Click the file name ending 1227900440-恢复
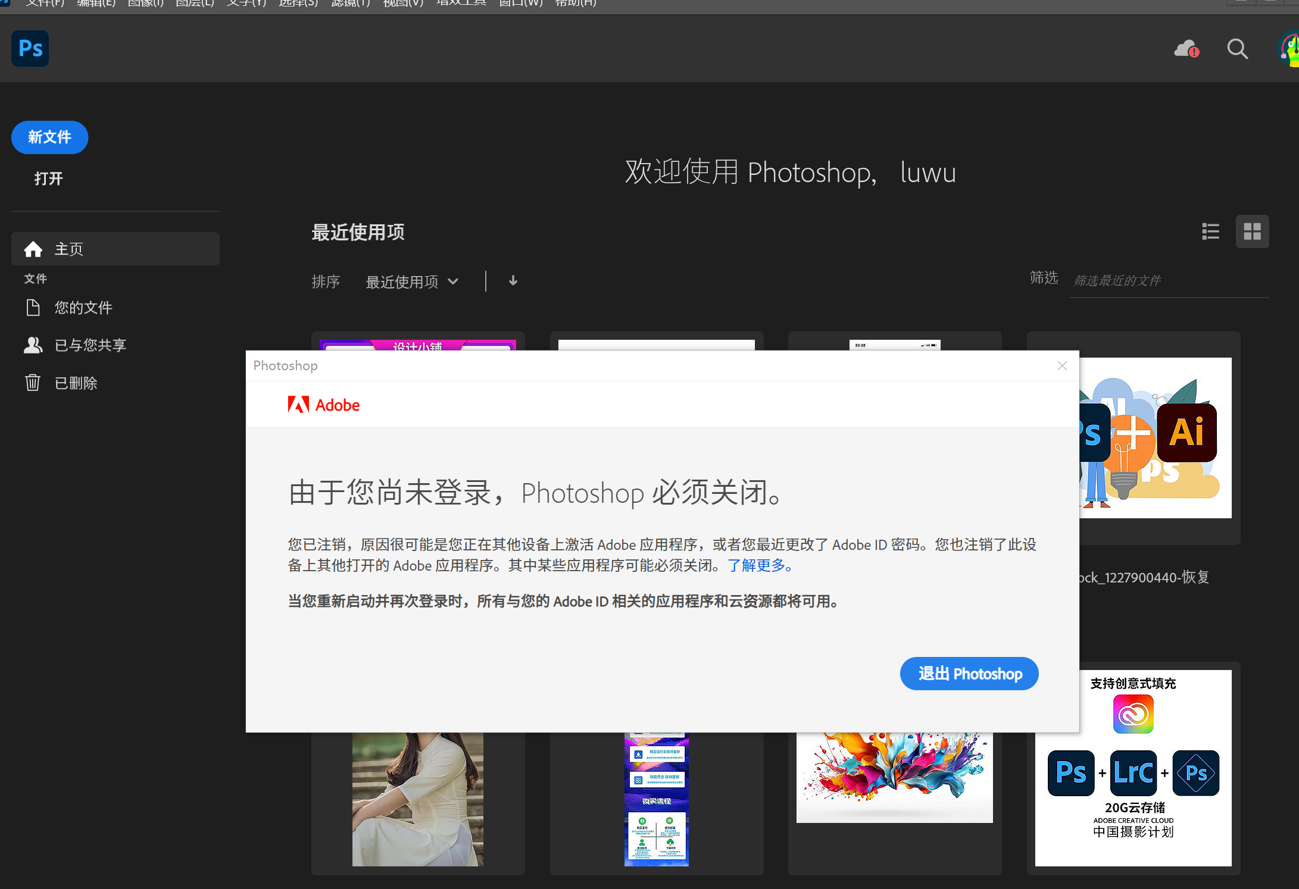 click(1144, 577)
